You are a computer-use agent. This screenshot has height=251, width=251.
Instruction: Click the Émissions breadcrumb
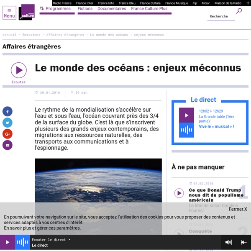(x=31, y=35)
